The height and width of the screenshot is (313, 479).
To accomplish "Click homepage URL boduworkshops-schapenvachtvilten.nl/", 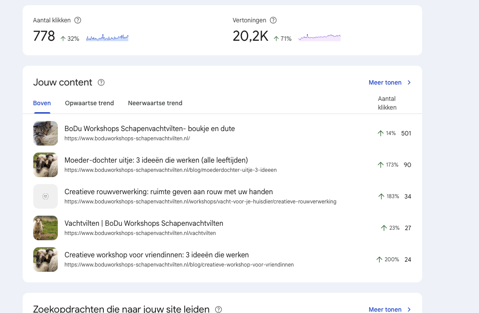I will 127,138.
